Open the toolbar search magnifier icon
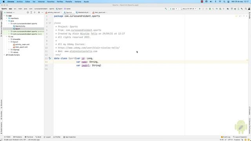This screenshot has height=141, width=251. (x=246, y=9)
